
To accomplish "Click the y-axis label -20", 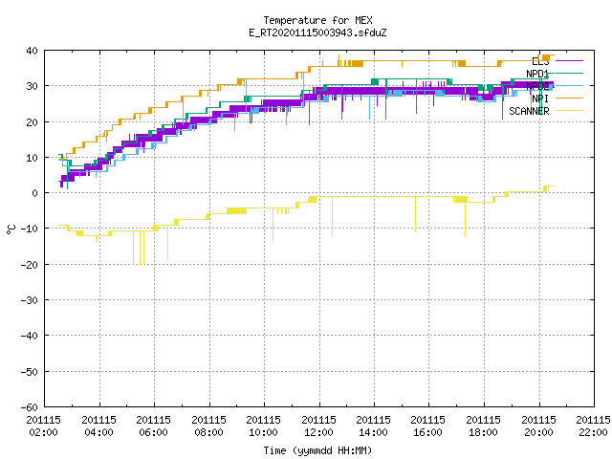I will tap(30, 265).
